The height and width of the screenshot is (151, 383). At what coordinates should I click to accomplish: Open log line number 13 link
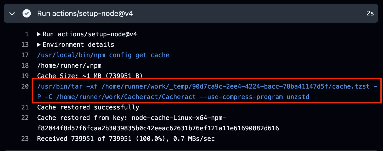(25, 45)
